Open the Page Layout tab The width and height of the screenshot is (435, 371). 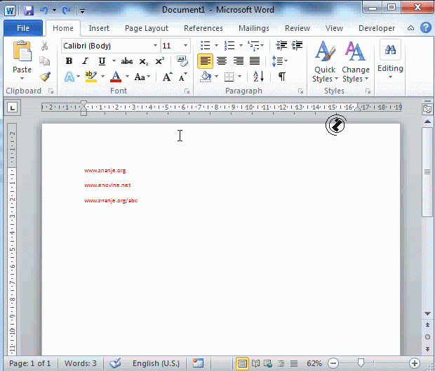coord(147,28)
